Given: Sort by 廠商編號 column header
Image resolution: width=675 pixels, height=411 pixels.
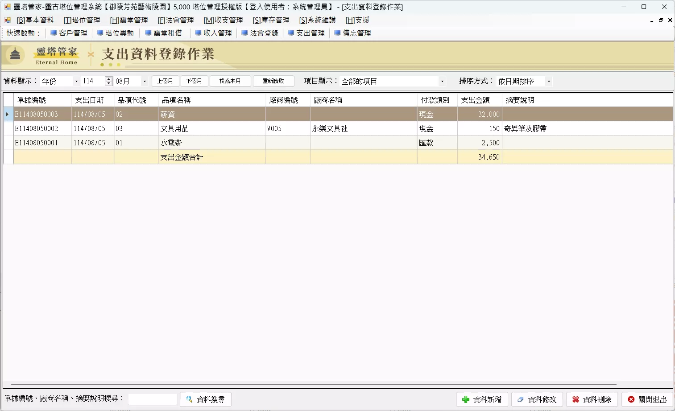Looking at the screenshot, I should click(288, 100).
